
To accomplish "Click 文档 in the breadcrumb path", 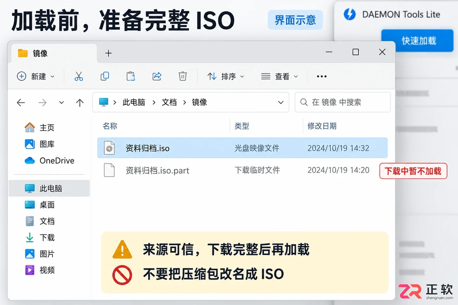I will (169, 102).
